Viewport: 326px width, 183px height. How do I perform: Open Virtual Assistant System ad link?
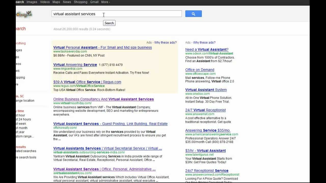click(206, 90)
